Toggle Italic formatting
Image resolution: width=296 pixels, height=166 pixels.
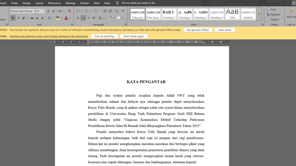(x=18, y=18)
